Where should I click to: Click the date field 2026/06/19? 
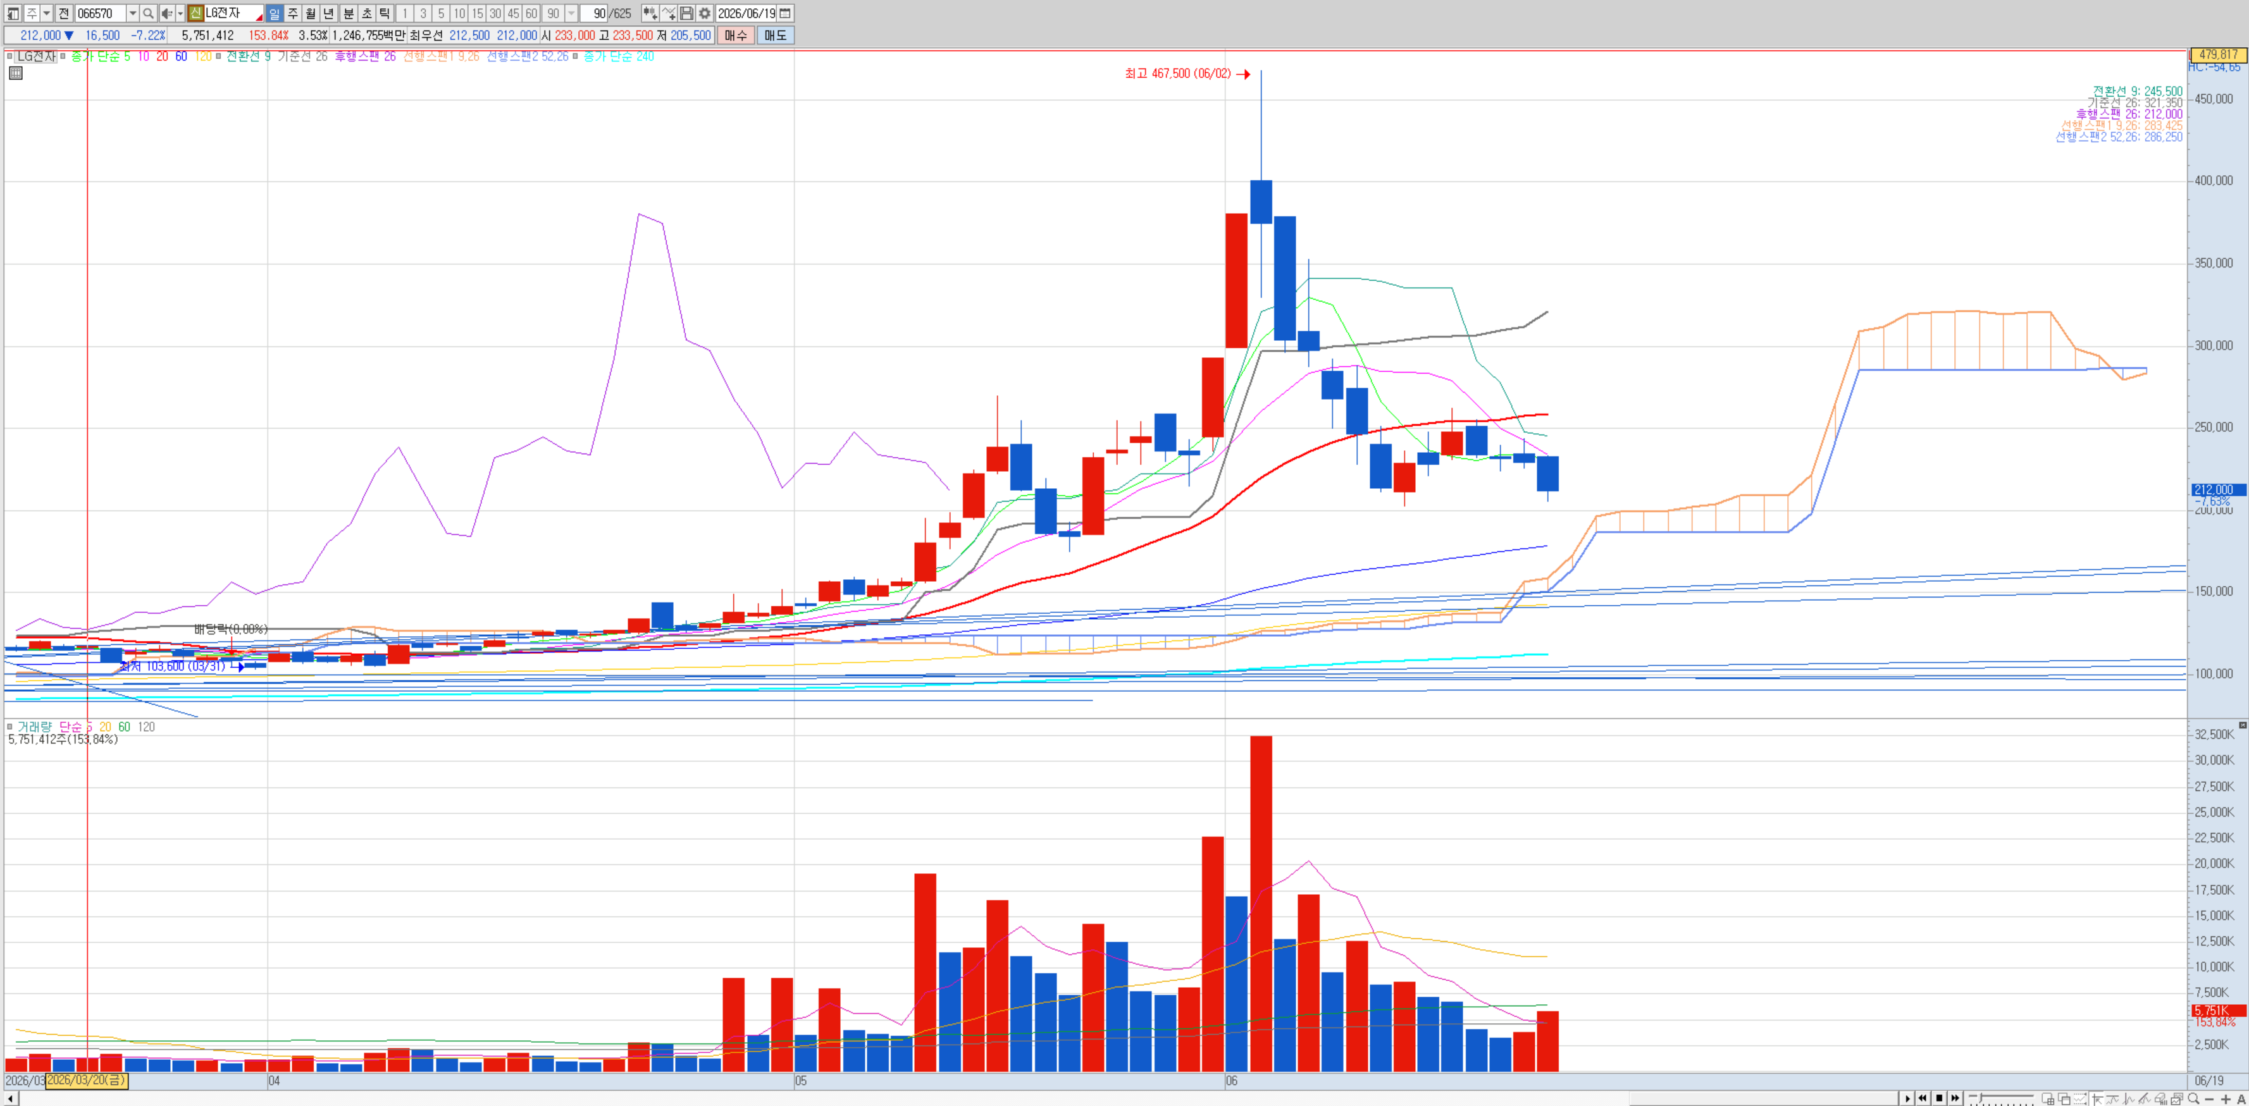pos(747,13)
